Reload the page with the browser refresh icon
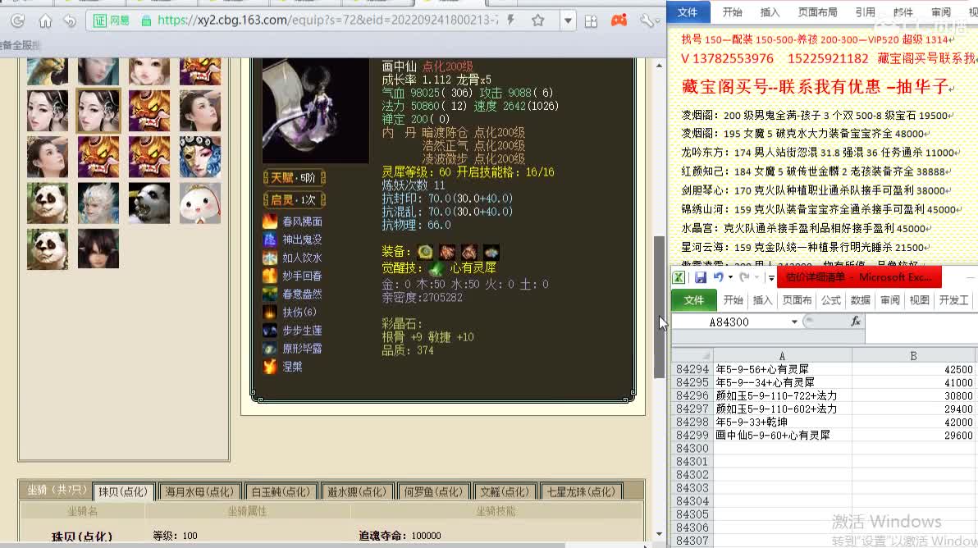The width and height of the screenshot is (978, 548). 17,21
